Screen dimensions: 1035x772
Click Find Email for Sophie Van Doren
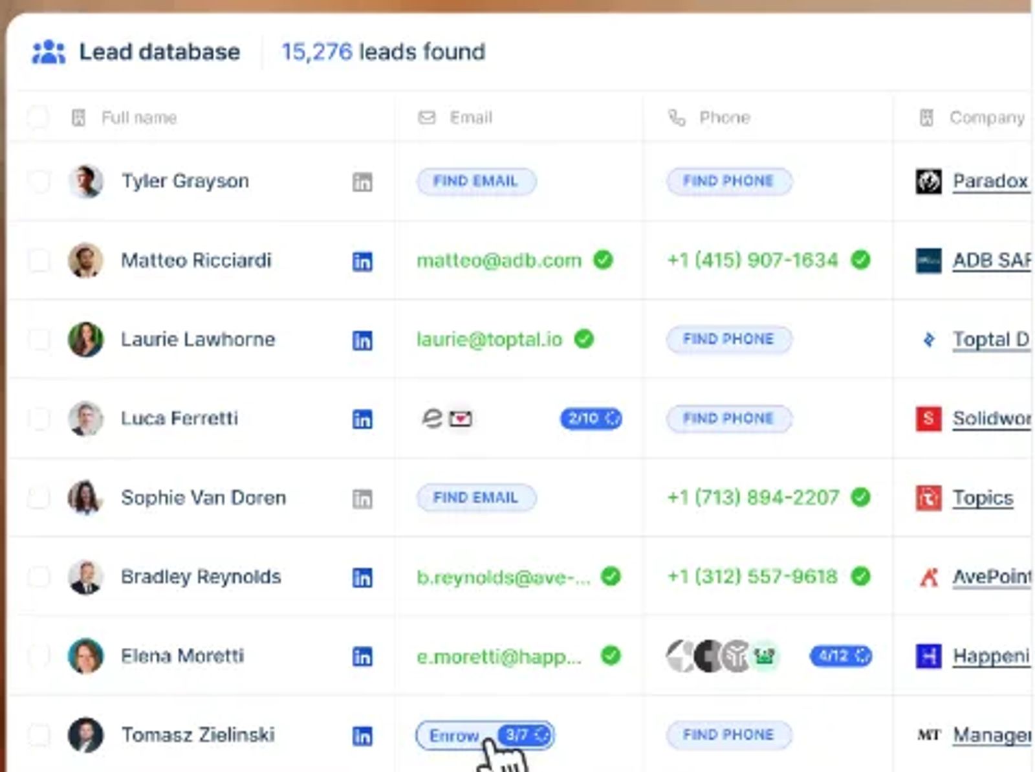(476, 498)
